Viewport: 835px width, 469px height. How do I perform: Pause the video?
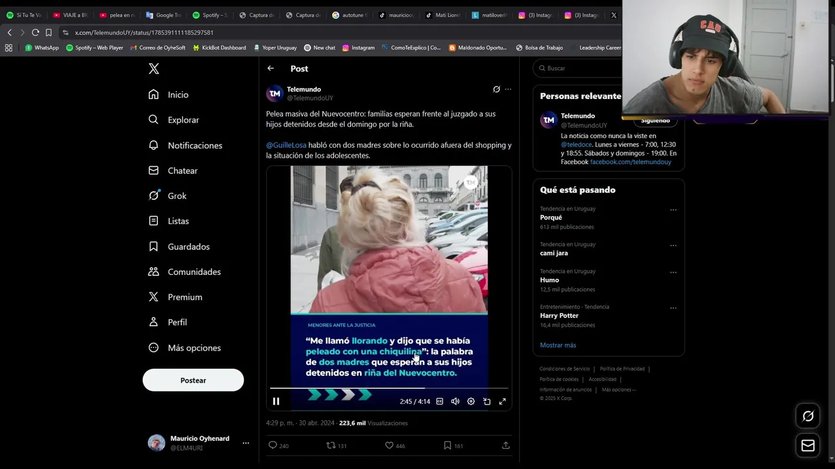[276, 401]
